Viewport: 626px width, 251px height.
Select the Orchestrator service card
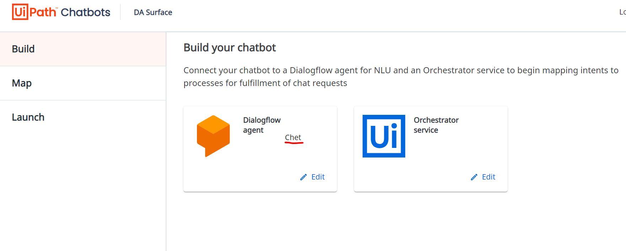(431, 149)
